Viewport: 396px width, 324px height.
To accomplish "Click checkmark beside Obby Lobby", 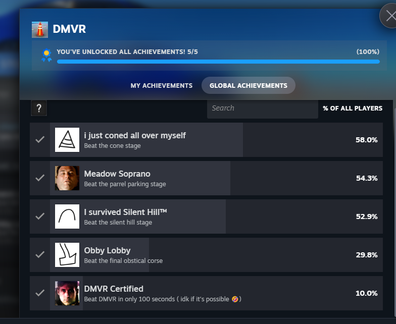I will click(x=40, y=254).
